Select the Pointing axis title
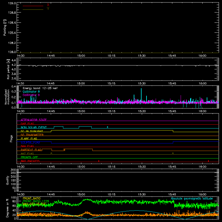The height and width of the screenshot is (222, 222). pos(5,27)
